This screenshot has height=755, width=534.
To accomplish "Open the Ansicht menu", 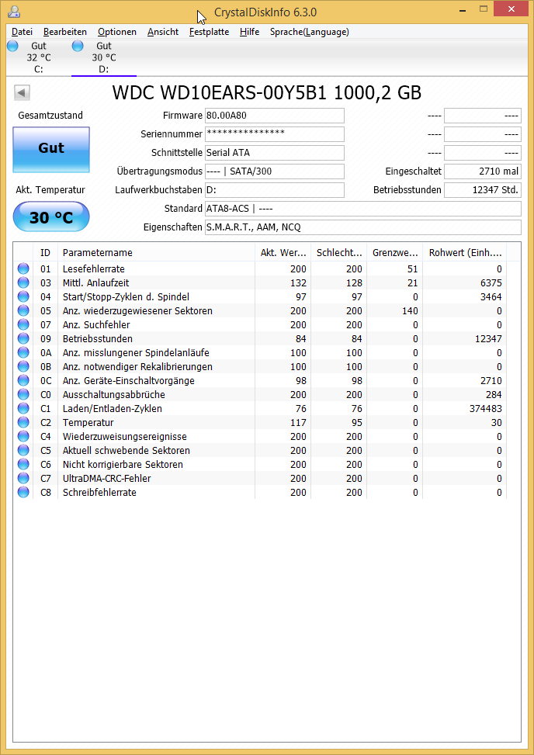I will click(163, 32).
